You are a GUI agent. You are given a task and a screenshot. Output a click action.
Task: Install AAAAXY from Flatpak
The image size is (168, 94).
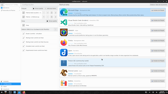click(158, 31)
